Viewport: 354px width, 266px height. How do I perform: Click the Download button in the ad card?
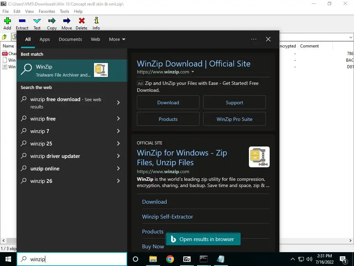coord(168,103)
